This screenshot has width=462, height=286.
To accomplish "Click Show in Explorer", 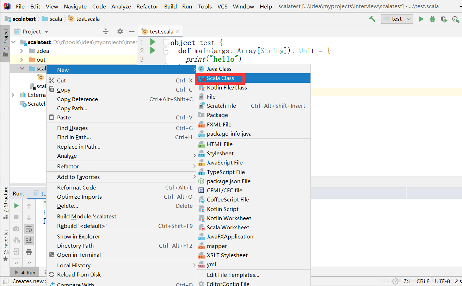I will click(x=121, y=236).
